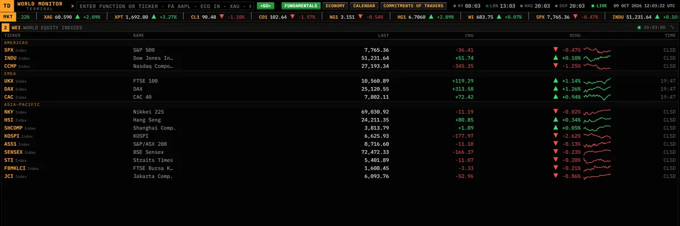Viewport: 680px width, 226px height.
Task: Open the Fundamentals tab
Action: point(301,6)
